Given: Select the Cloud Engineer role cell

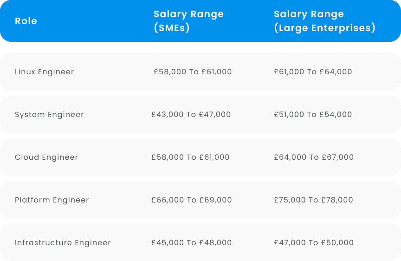Looking at the screenshot, I should (x=46, y=157).
